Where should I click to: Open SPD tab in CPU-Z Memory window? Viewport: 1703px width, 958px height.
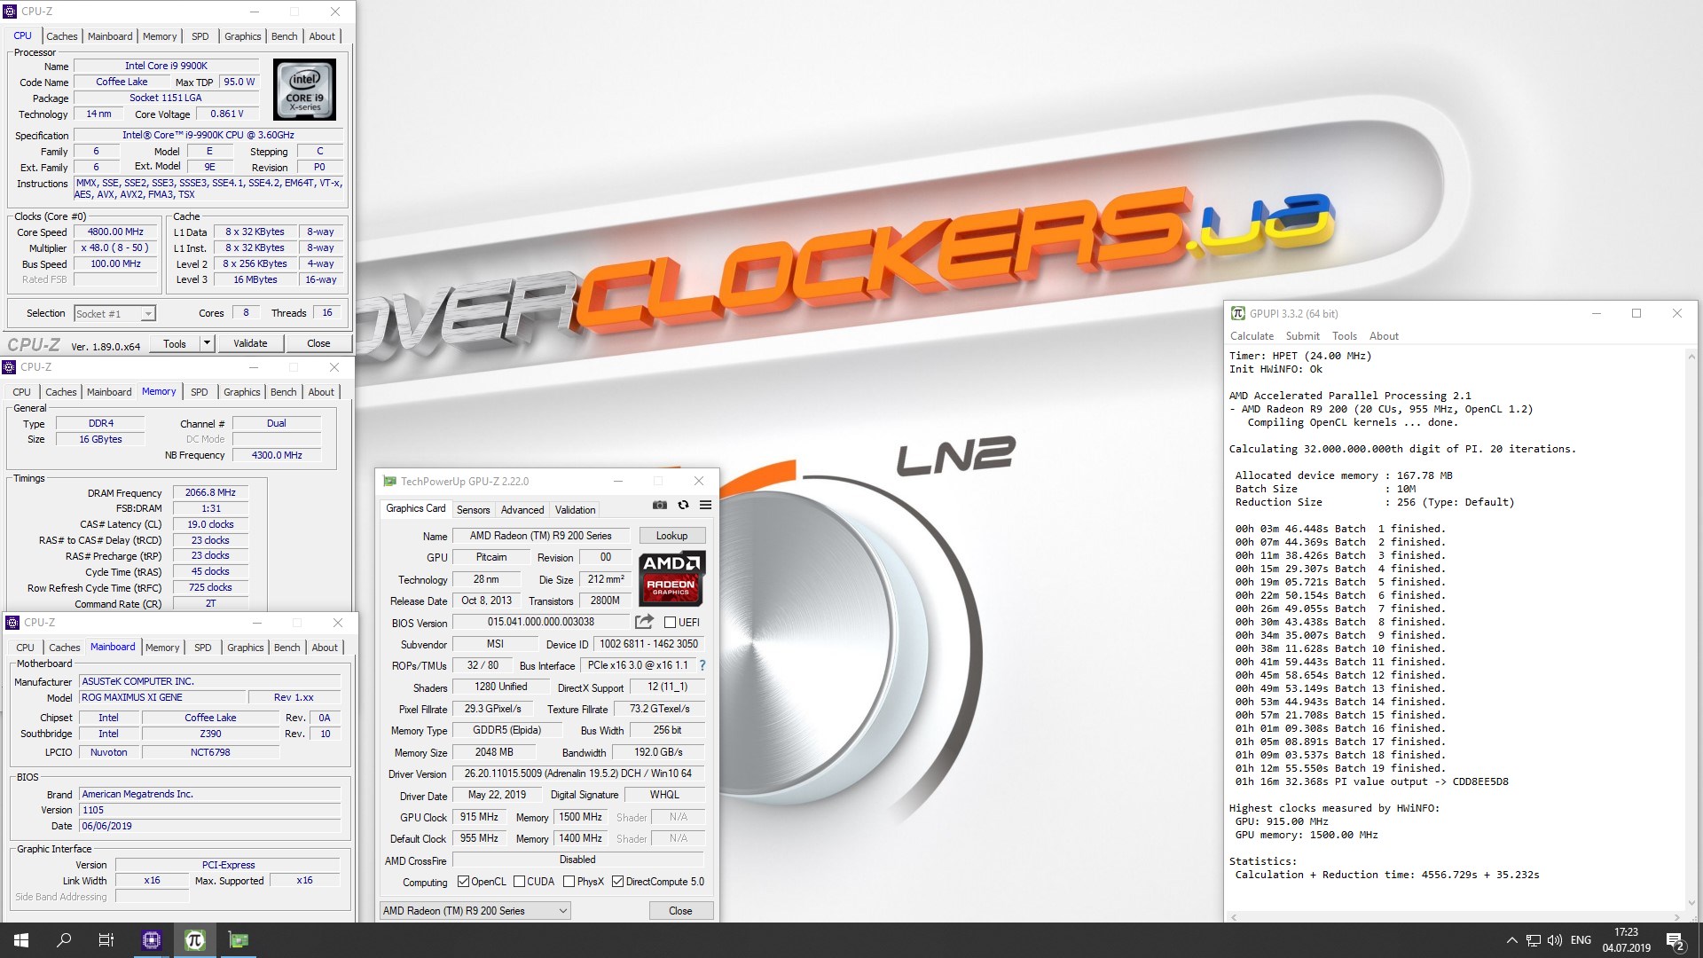[200, 392]
